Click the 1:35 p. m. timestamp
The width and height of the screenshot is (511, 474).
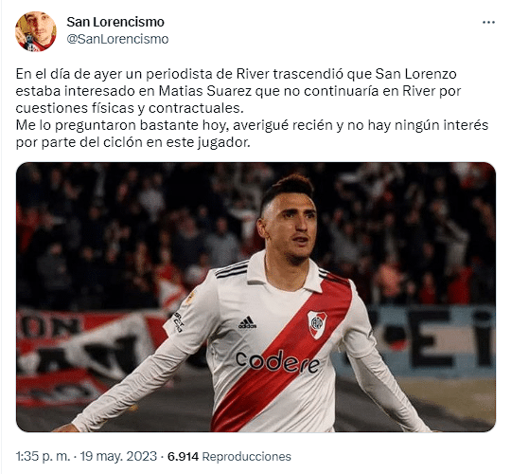click(43, 456)
